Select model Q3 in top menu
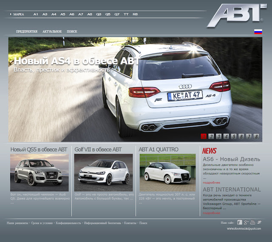272x242 pixels. click(99, 14)
